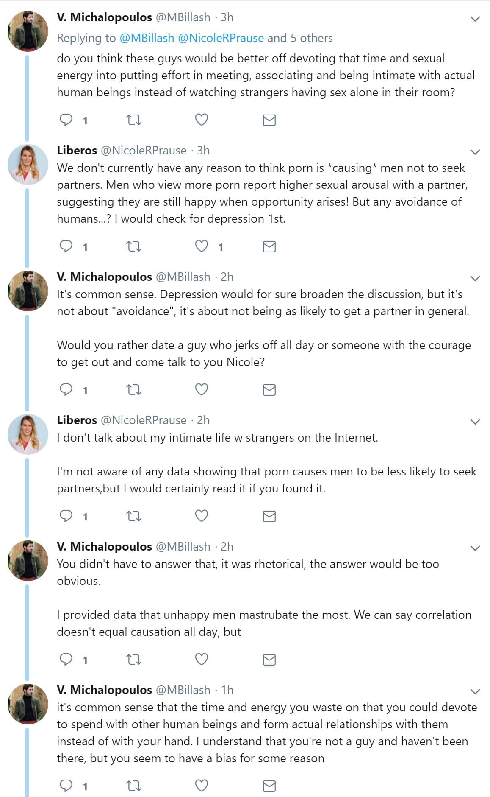Reply to the last tweet in thread

[x=66, y=786]
